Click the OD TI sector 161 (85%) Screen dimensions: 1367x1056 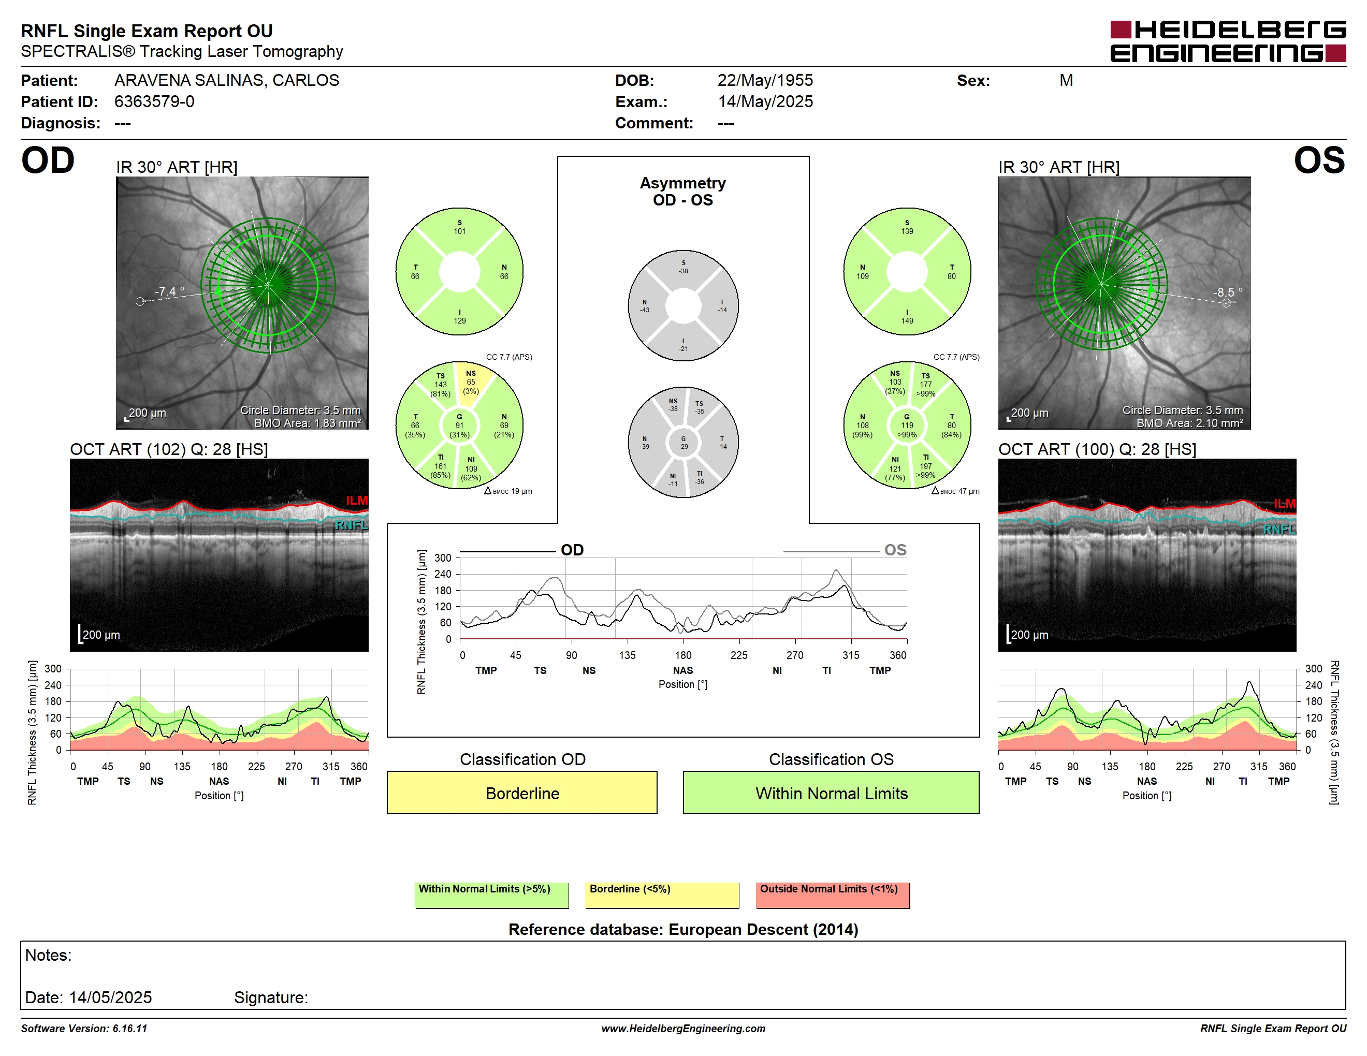pos(441,466)
